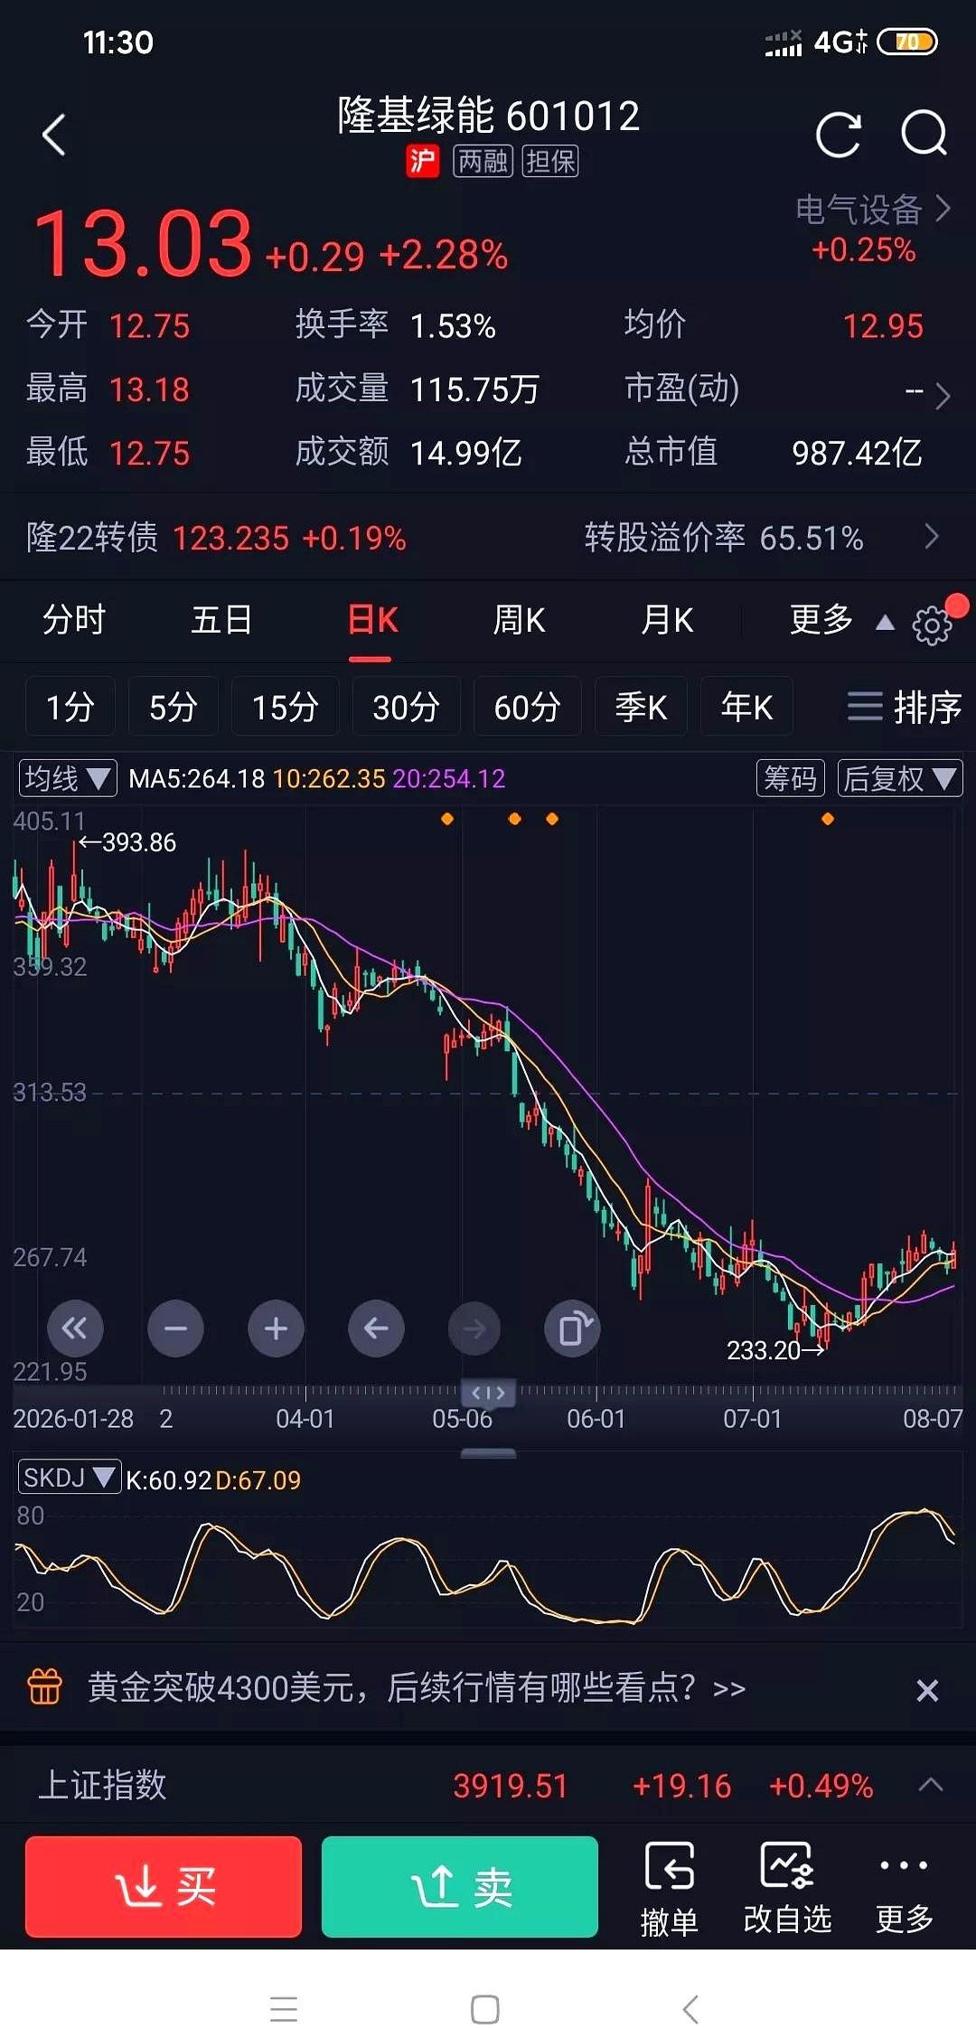Select the 日K tab
Viewport: 976px width, 2028px height.
click(372, 620)
